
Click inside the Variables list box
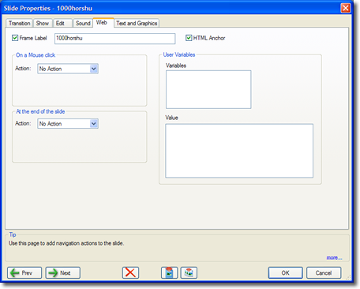[x=208, y=89]
